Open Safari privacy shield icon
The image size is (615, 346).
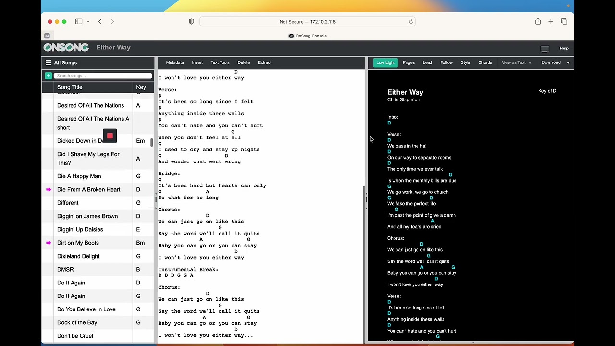click(x=191, y=22)
